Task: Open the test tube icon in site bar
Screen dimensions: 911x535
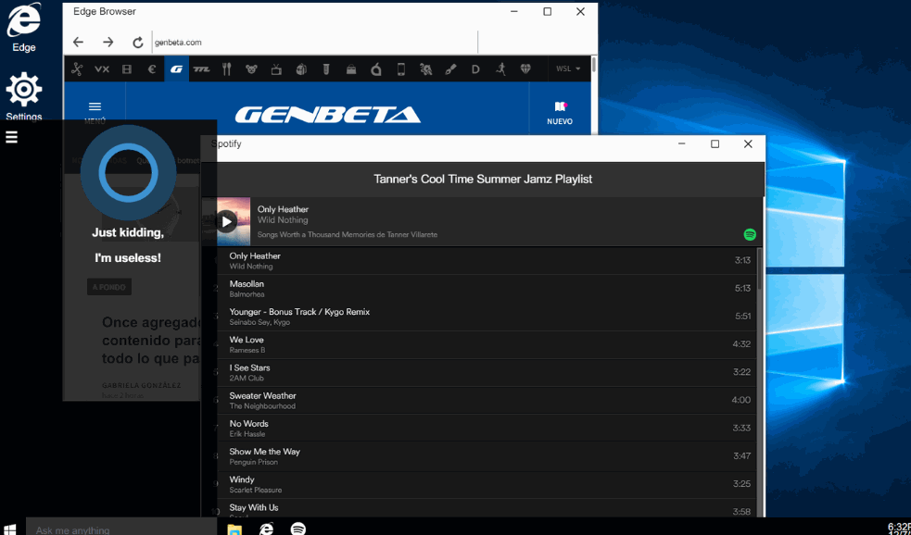Action: pyautogui.click(x=326, y=69)
